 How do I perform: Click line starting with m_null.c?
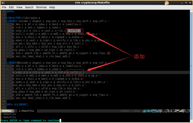[x=56, y=34]
